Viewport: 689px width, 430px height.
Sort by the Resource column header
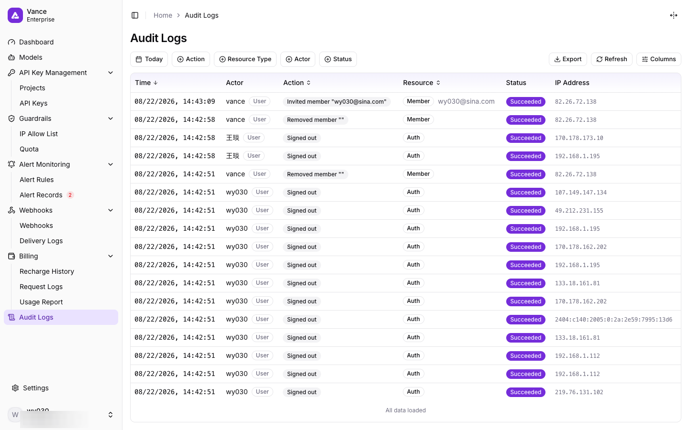(x=422, y=83)
